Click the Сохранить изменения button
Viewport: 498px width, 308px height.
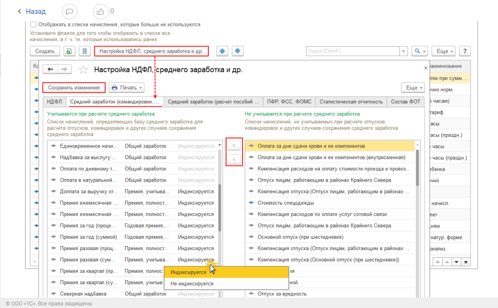click(x=74, y=88)
